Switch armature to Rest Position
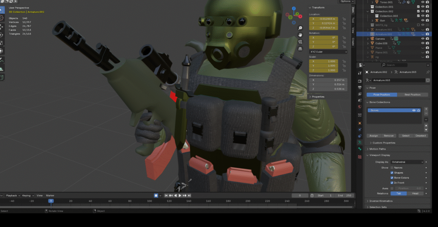The width and height of the screenshot is (438, 227). pos(412,94)
